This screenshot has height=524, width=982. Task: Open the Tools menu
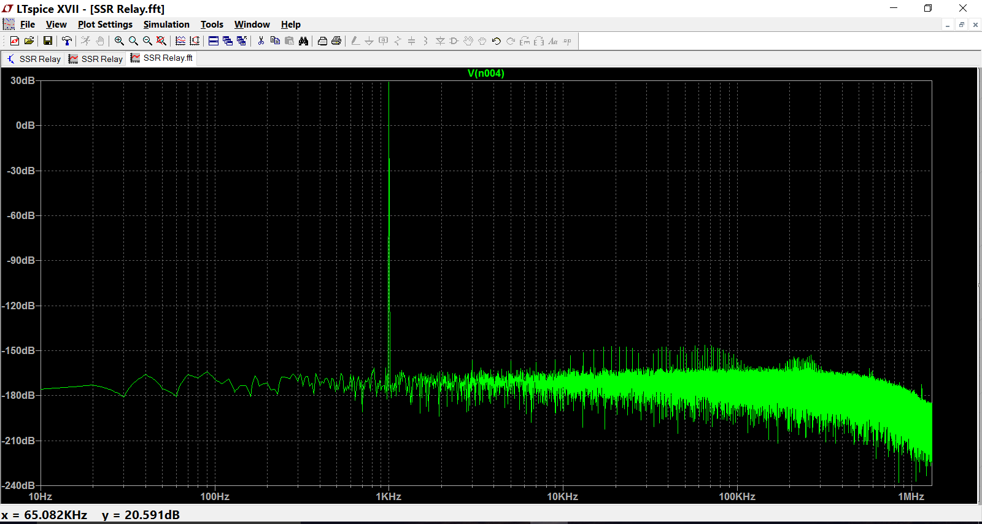click(212, 25)
